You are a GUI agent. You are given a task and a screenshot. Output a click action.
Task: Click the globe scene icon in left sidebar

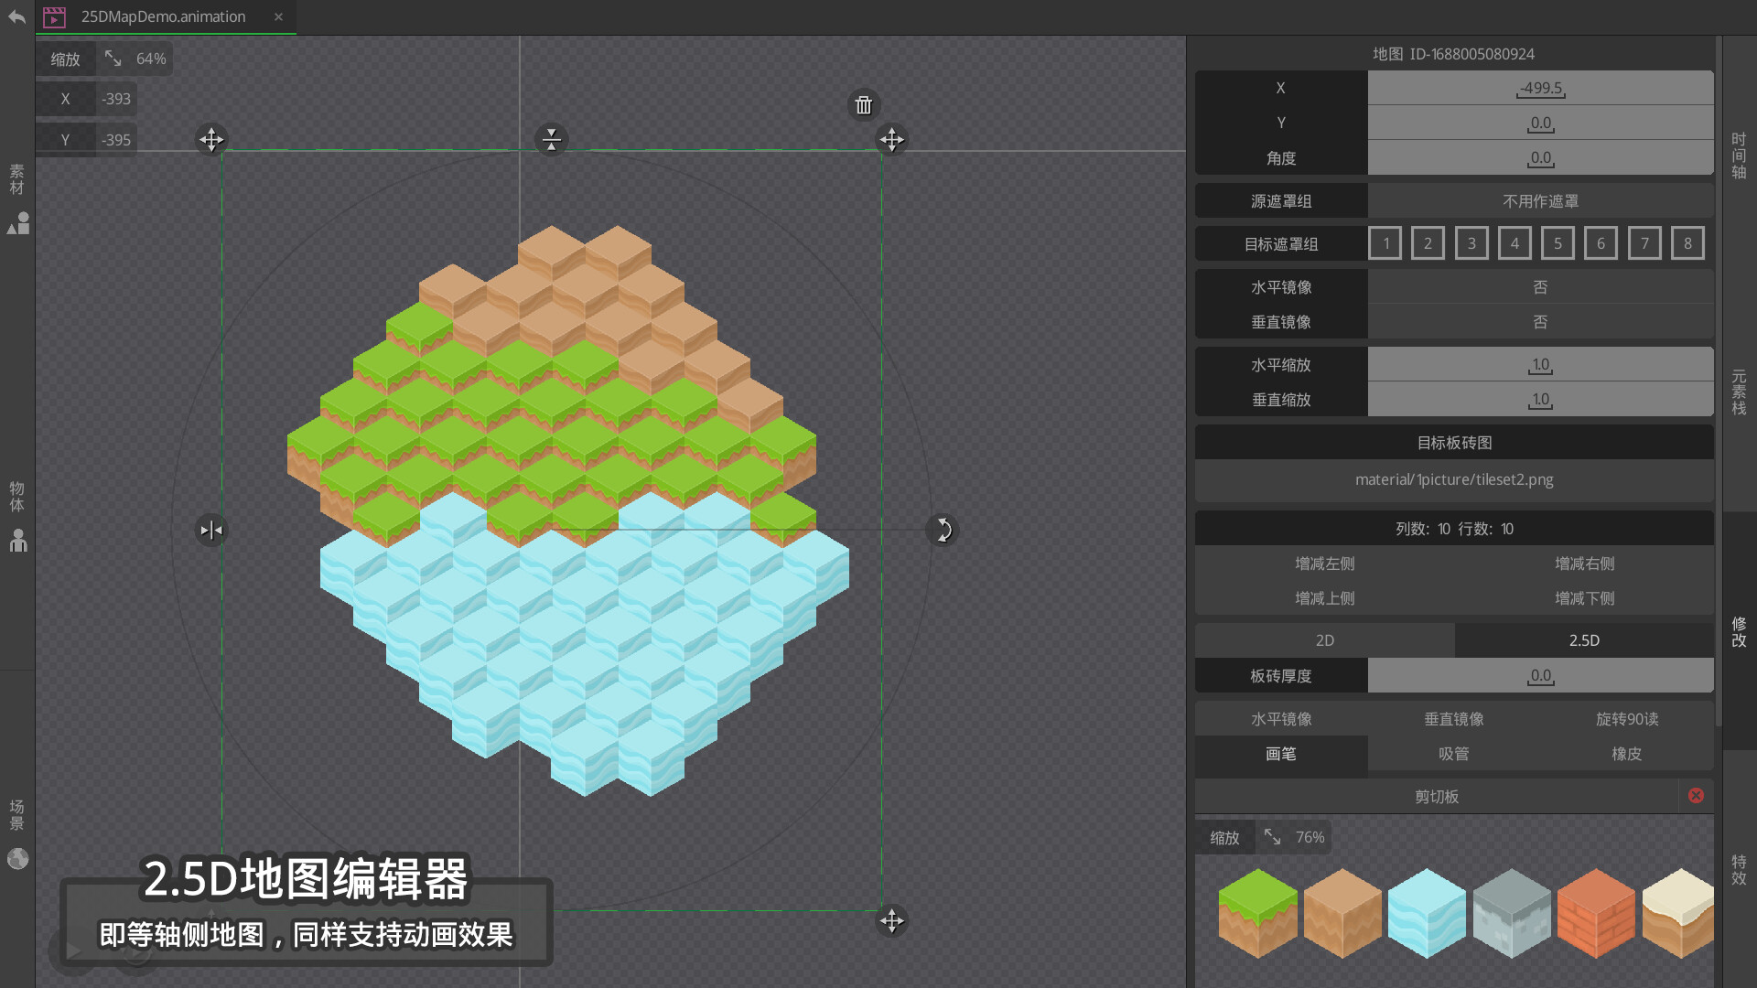click(x=17, y=858)
